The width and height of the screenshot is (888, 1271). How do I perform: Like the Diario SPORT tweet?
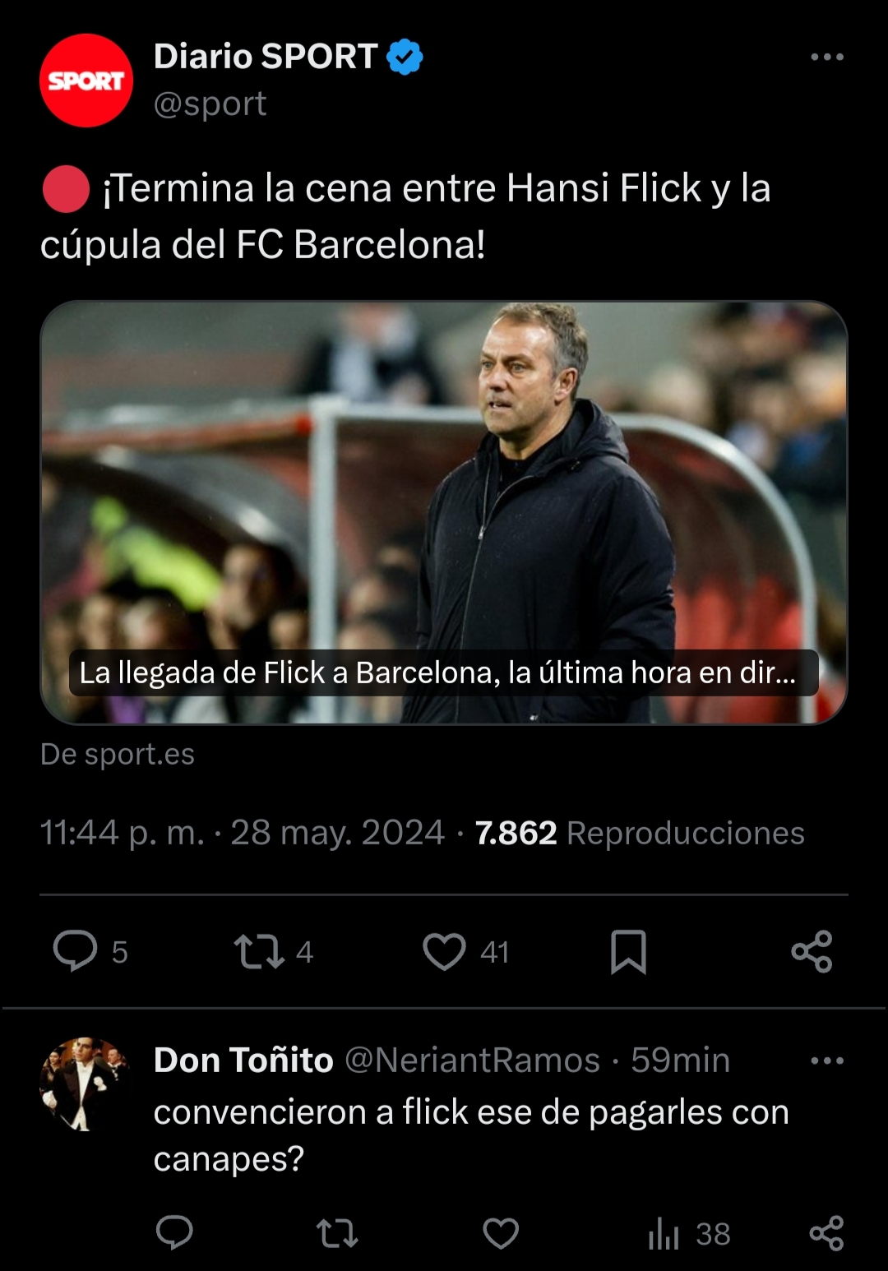click(445, 951)
